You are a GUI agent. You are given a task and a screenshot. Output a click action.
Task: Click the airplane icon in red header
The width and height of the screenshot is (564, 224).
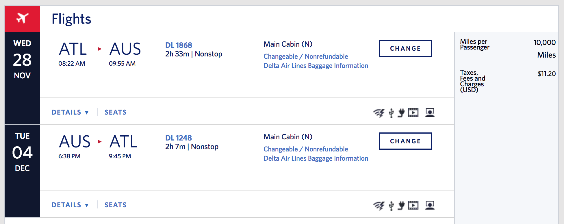[22, 18]
